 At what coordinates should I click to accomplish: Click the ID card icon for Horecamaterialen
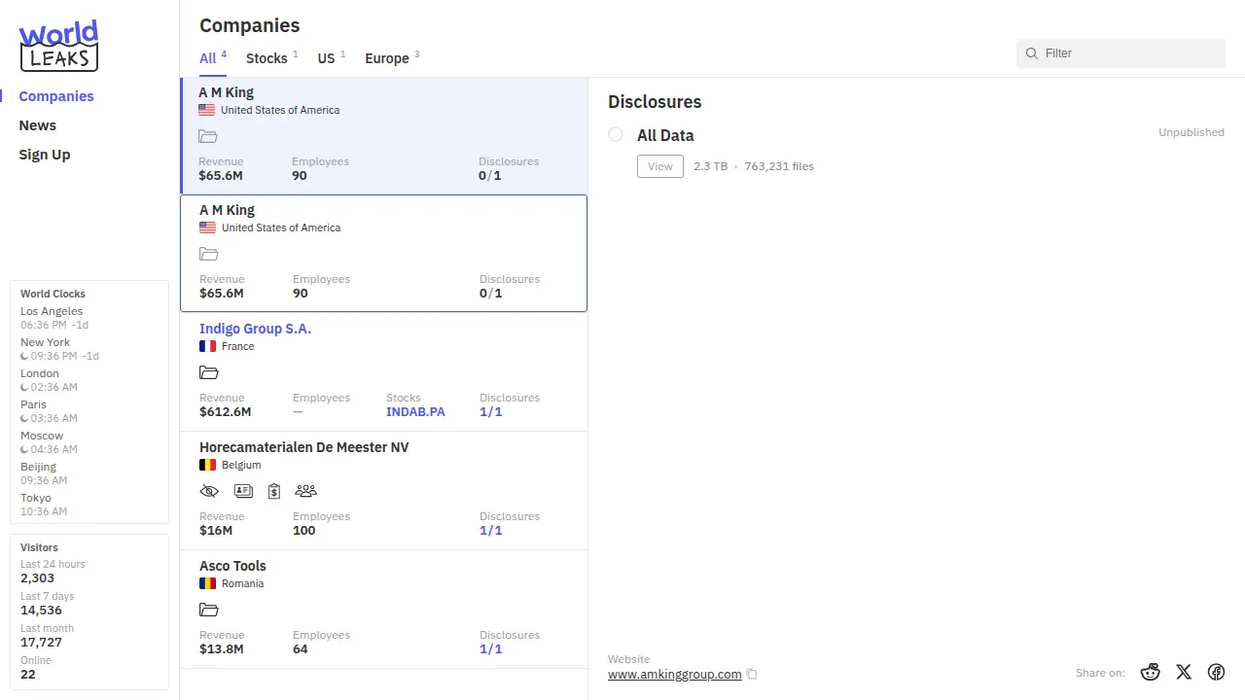[x=243, y=491]
